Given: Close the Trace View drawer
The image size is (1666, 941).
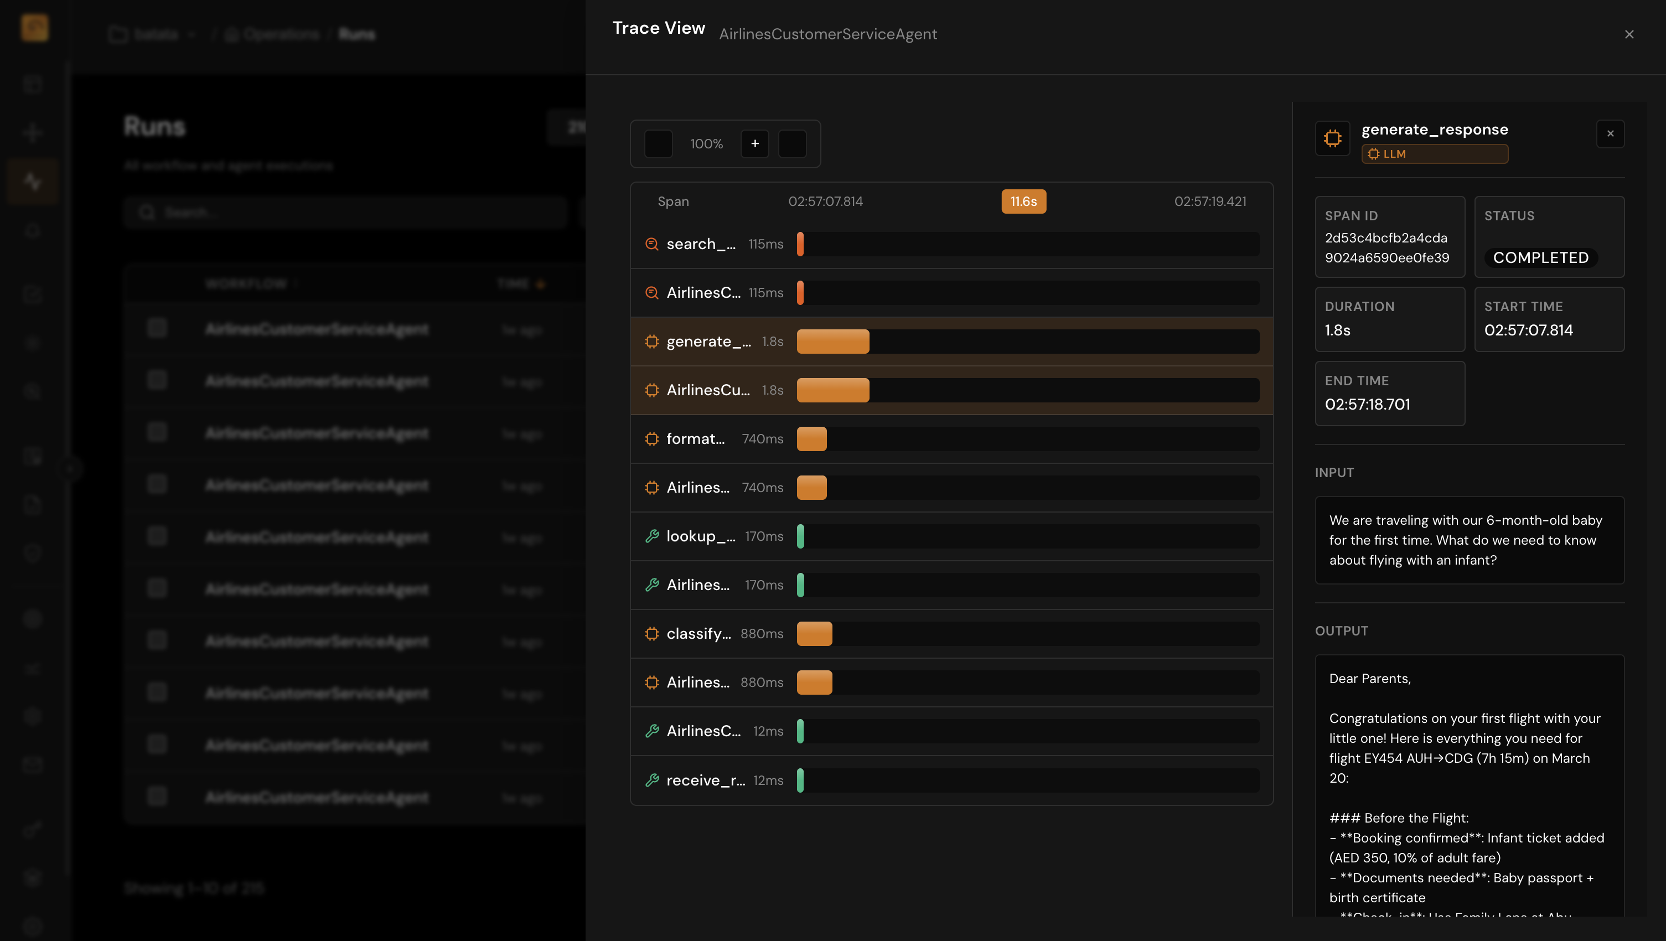Looking at the screenshot, I should tap(1628, 34).
